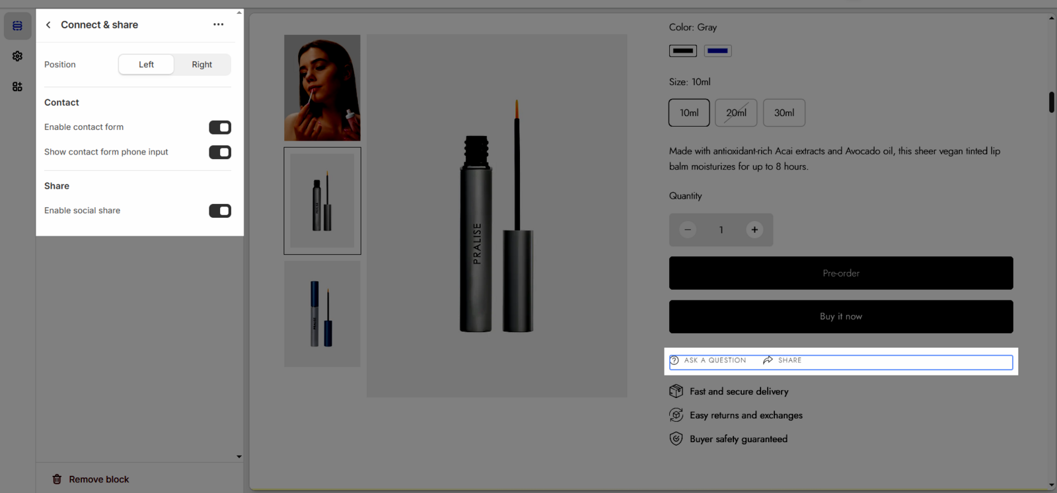Set Position to Left
The image size is (1057, 493).
coord(146,65)
